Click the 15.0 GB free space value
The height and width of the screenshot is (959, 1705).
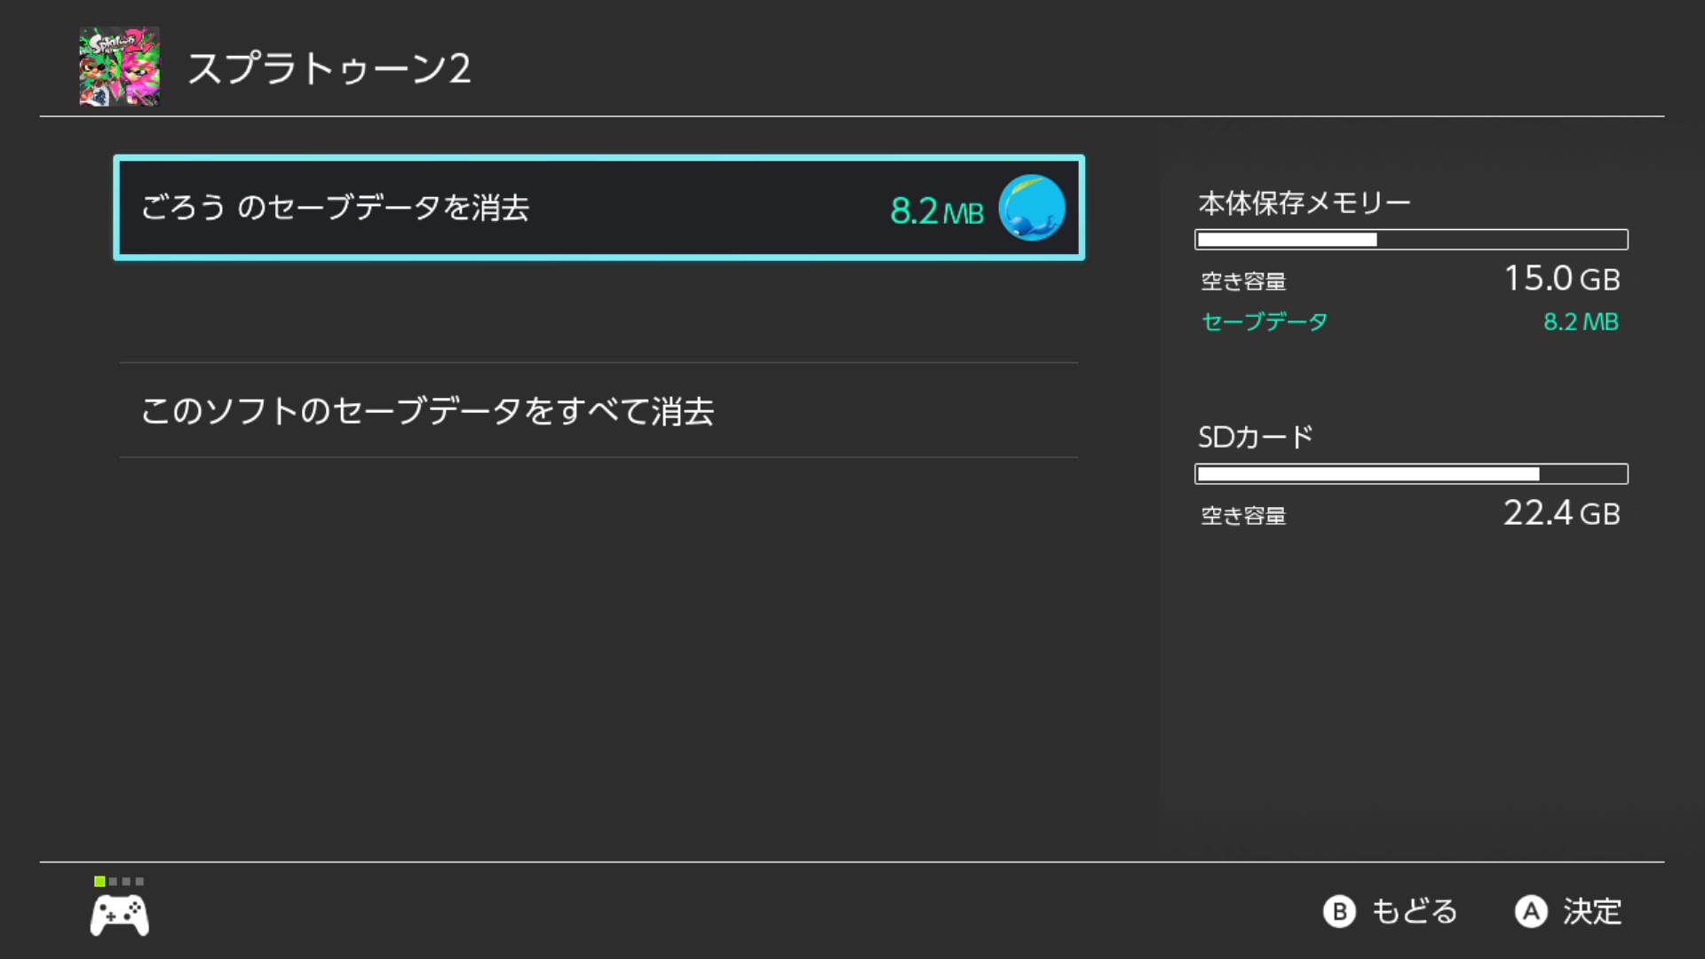click(1562, 279)
